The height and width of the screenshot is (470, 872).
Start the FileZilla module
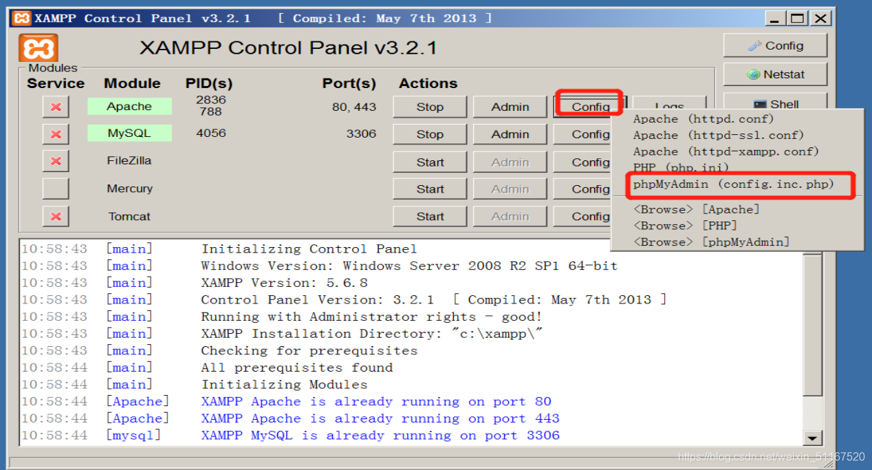tap(430, 162)
